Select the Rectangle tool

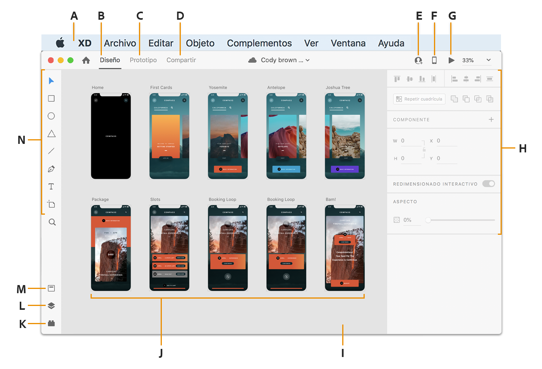(x=51, y=98)
